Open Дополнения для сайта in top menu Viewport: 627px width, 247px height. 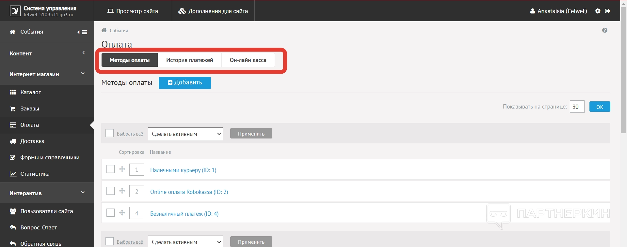[x=213, y=11]
